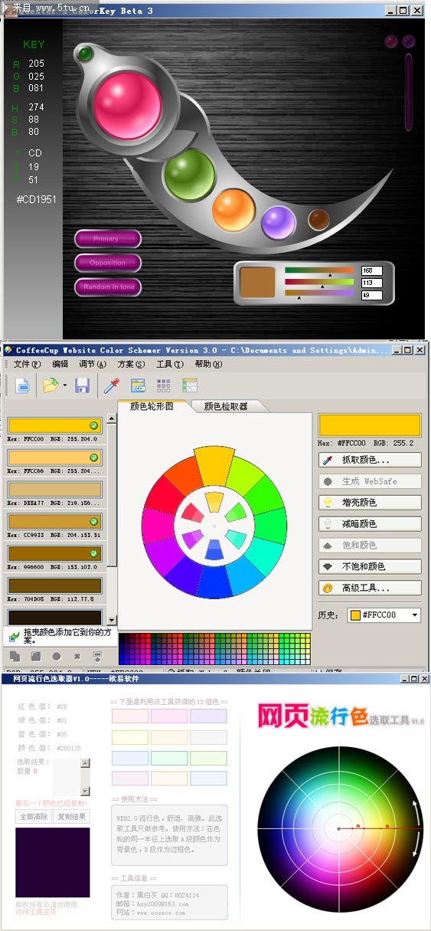This screenshot has width=431, height=931.
Task: Click the green color sphere in ColorKey
Action: coord(188,175)
